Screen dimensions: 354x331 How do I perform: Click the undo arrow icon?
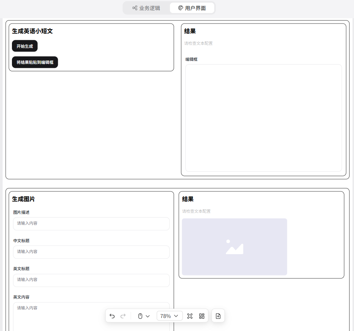[112, 316]
